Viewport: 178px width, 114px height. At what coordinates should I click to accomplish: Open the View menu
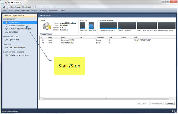(x=17, y=10)
